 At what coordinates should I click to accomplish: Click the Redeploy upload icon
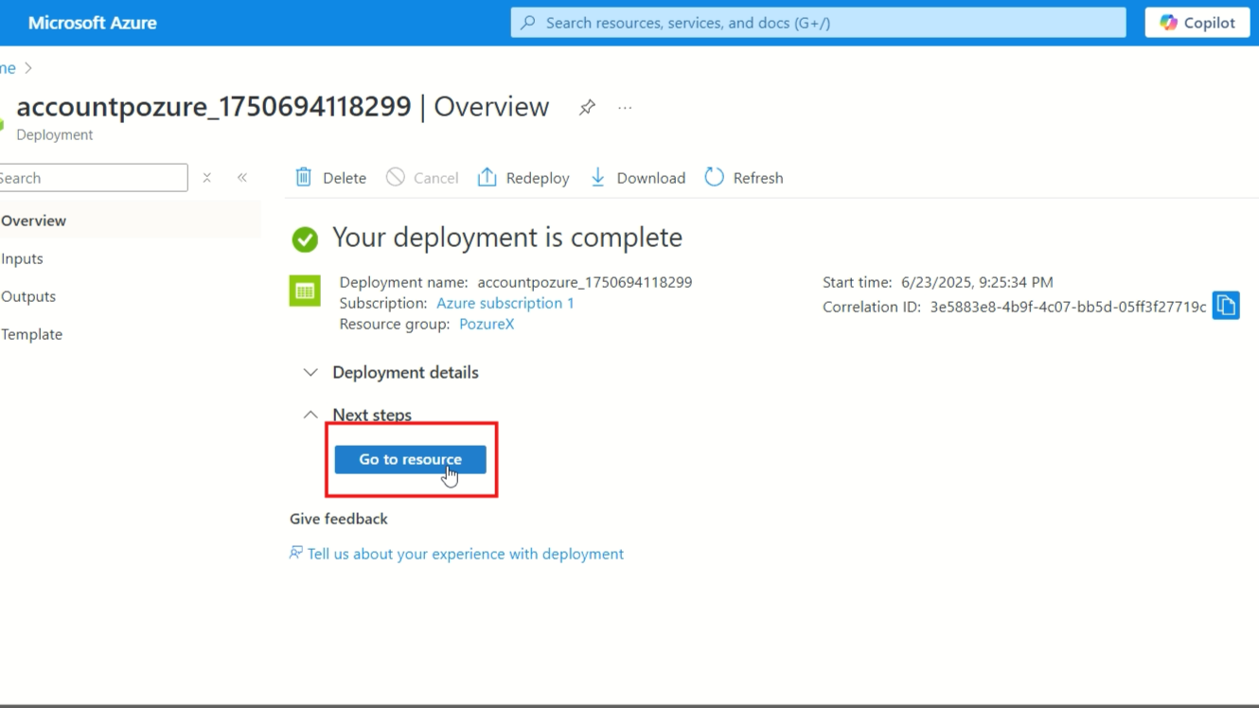coord(487,177)
